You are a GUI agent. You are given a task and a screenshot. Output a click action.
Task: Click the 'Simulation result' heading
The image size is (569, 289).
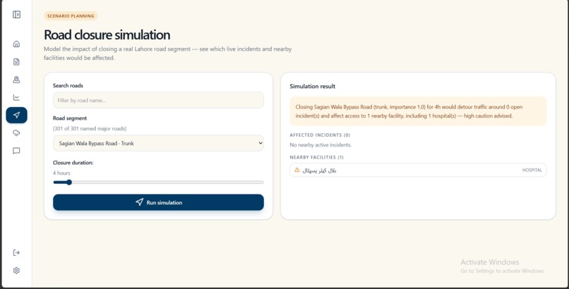coord(313,86)
